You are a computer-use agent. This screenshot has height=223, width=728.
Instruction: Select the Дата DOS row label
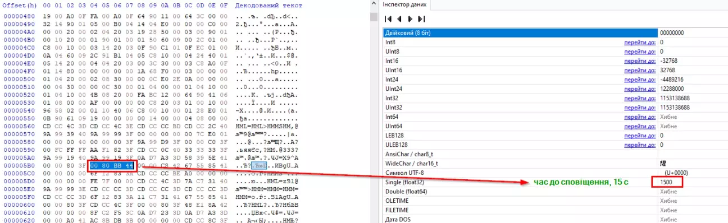point(398,219)
